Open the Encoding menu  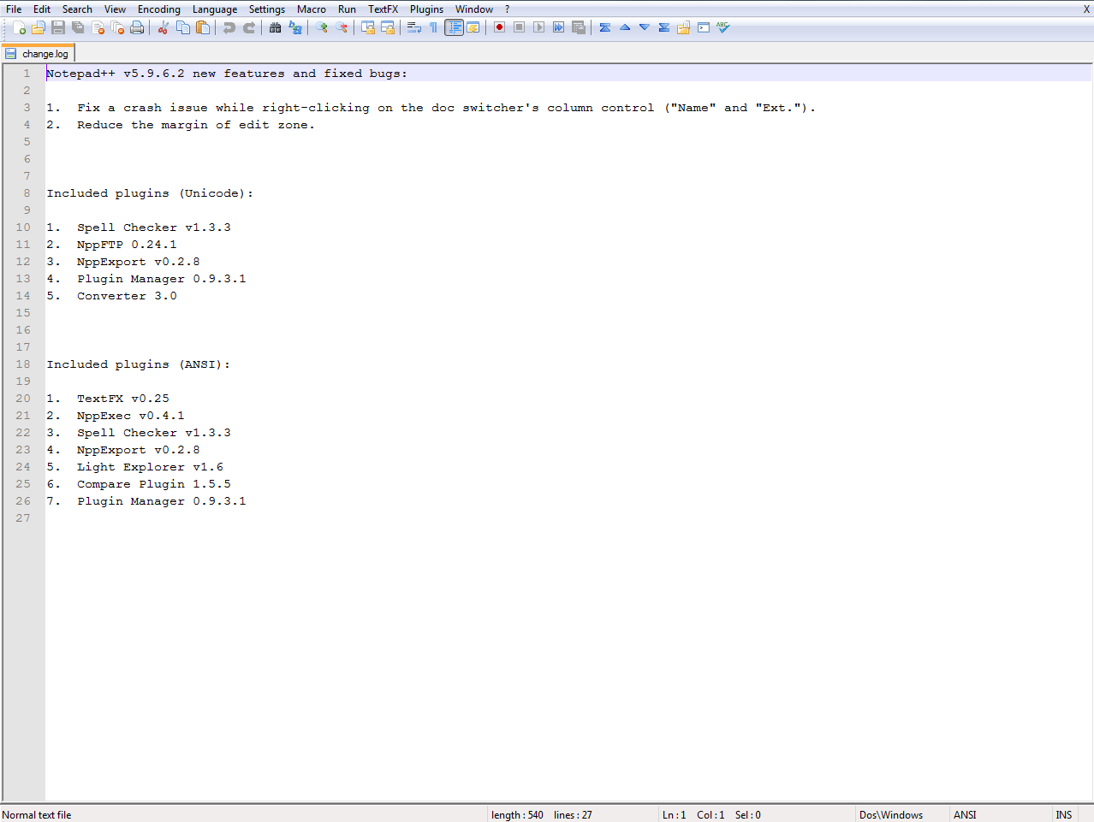pos(158,9)
